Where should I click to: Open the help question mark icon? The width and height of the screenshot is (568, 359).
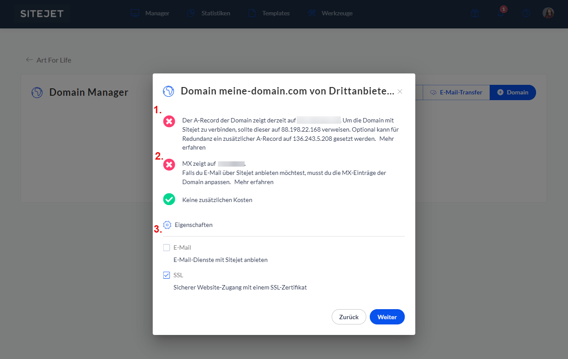pos(526,14)
